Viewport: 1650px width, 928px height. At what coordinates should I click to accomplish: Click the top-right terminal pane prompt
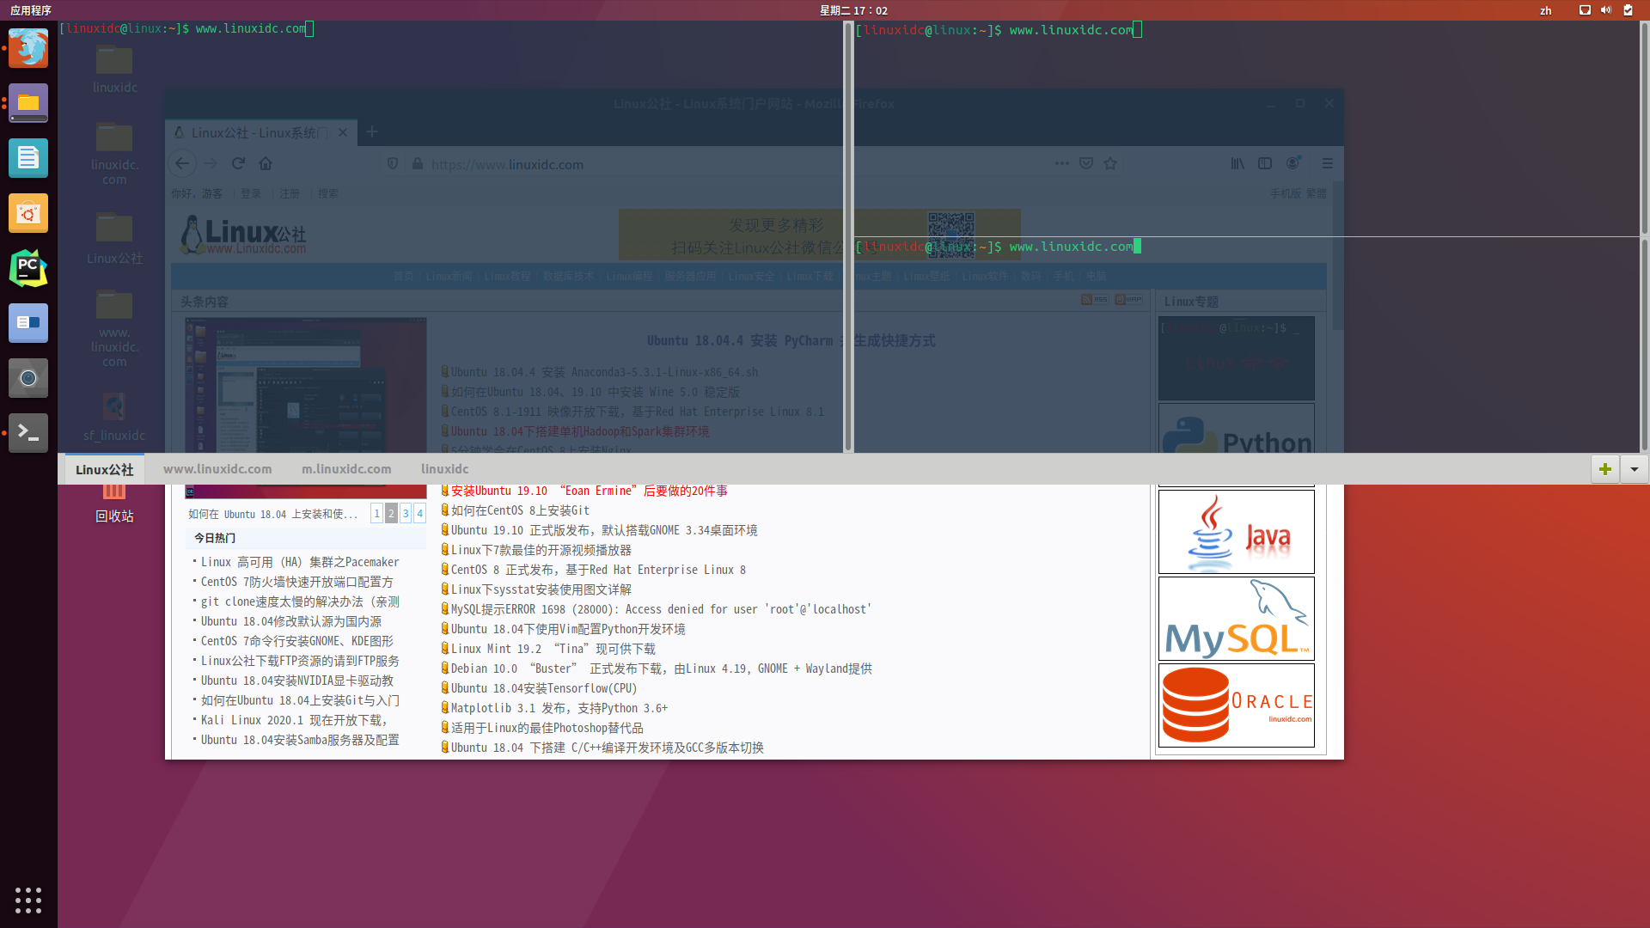(999, 30)
